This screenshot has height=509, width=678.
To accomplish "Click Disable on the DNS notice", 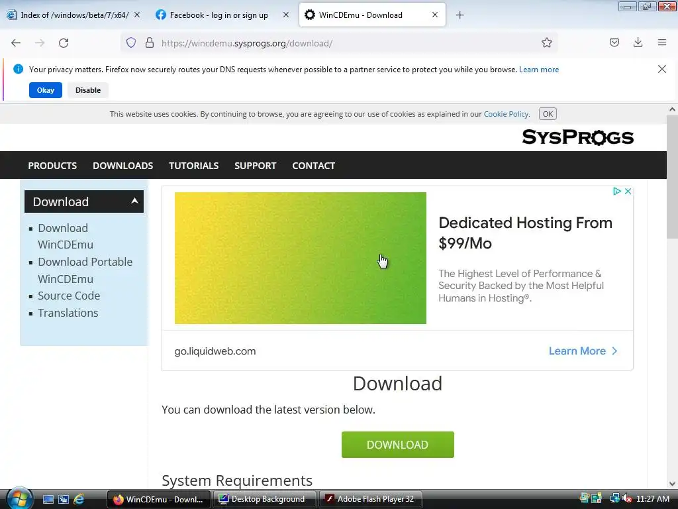I will point(88,90).
